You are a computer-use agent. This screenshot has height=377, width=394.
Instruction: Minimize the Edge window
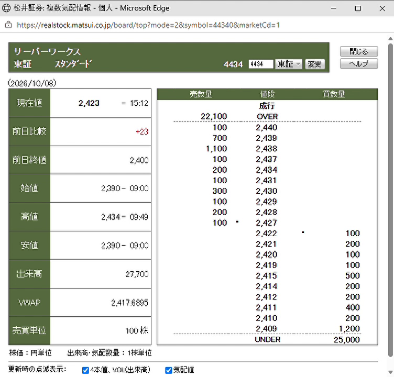(333, 8)
